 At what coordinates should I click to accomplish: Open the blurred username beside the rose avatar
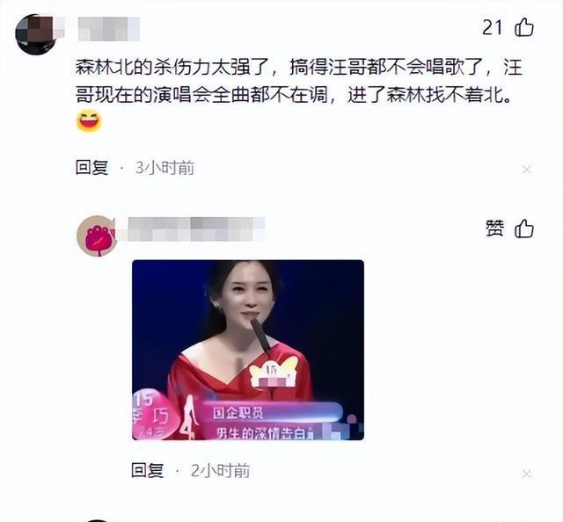pos(196,228)
